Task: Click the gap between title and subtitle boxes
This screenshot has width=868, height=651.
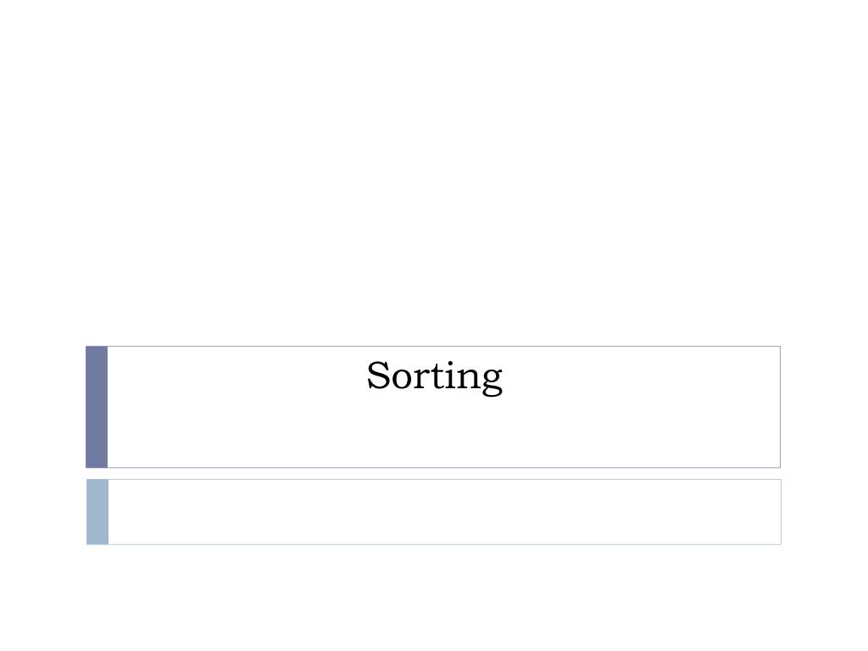Action: coord(434,474)
